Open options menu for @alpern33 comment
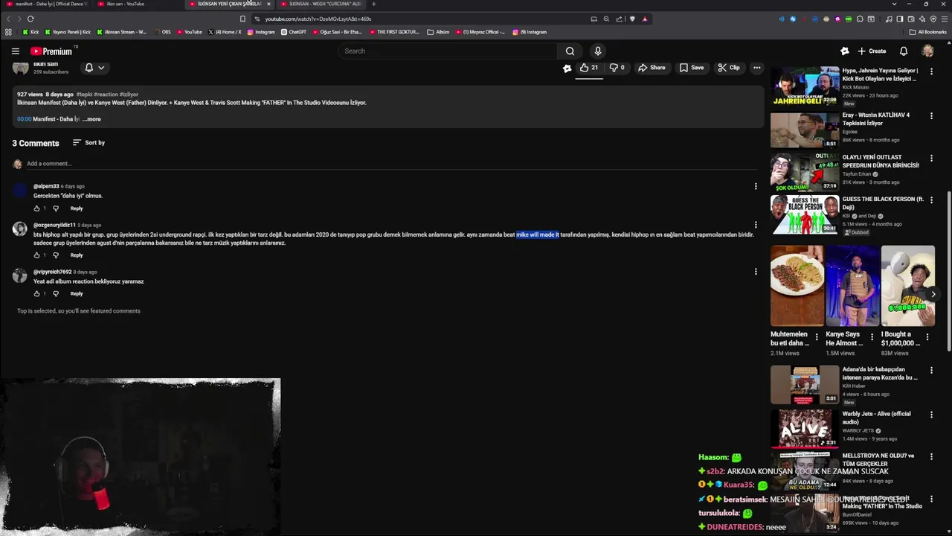This screenshot has height=536, width=952. pos(756,187)
